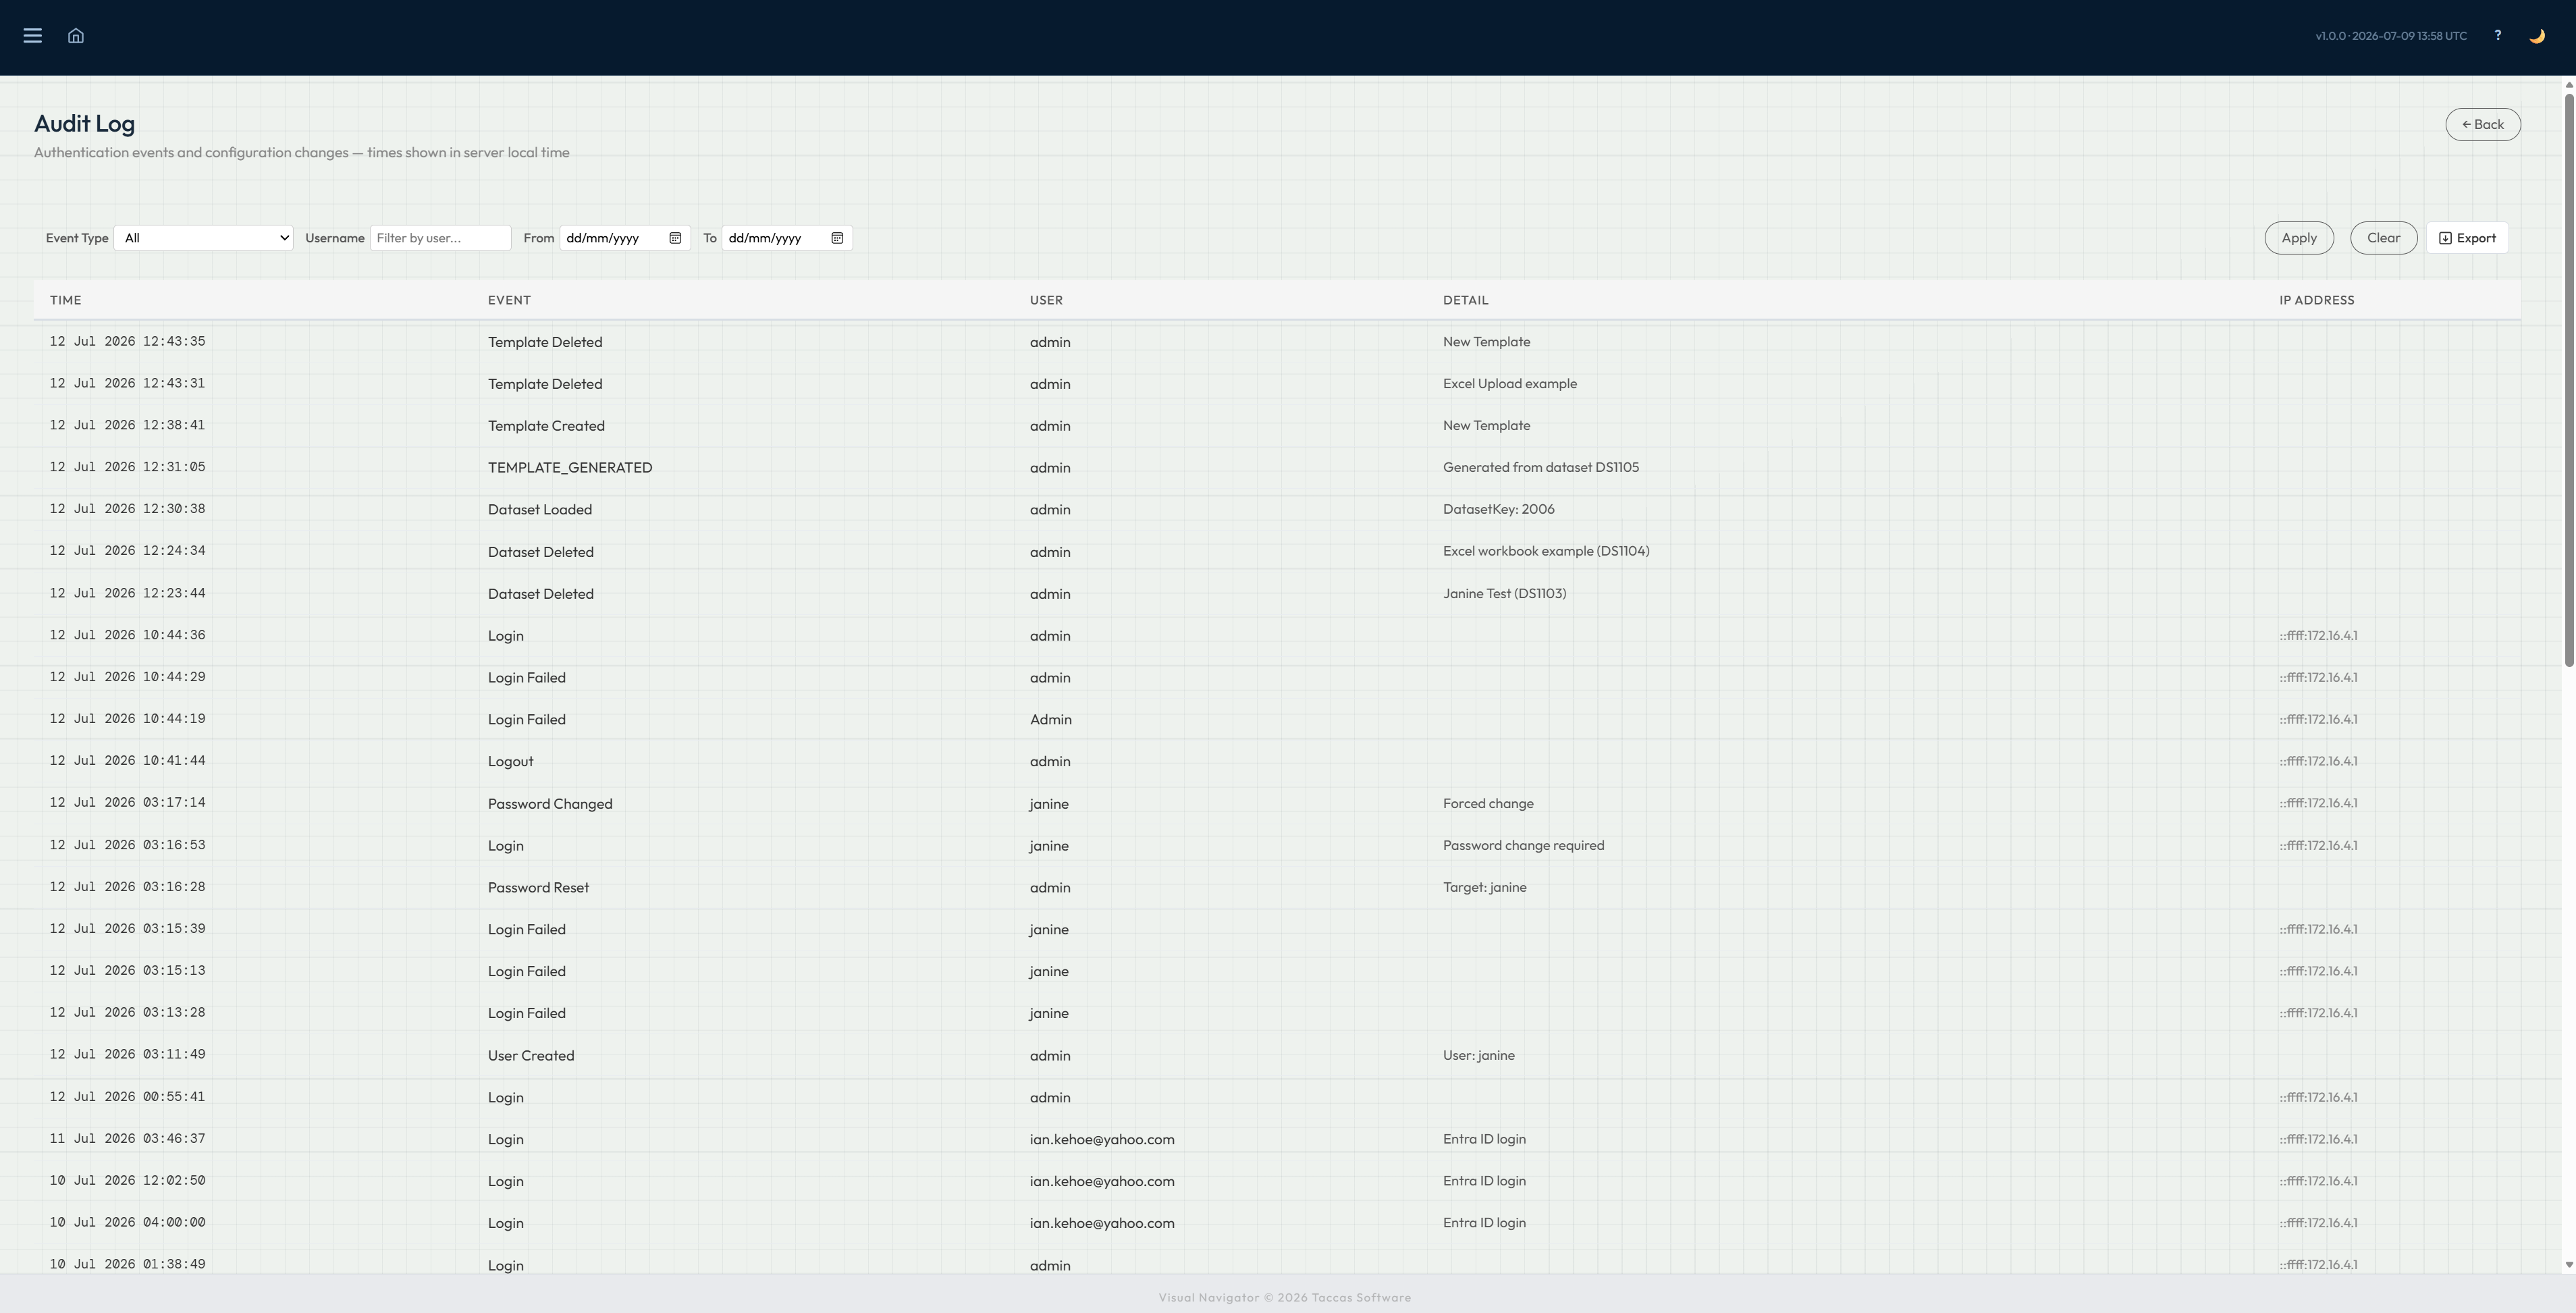Select timestamp 12 Jul 2026 03:15:39
Viewport: 2576px width, 1313px height.
pyautogui.click(x=127, y=929)
